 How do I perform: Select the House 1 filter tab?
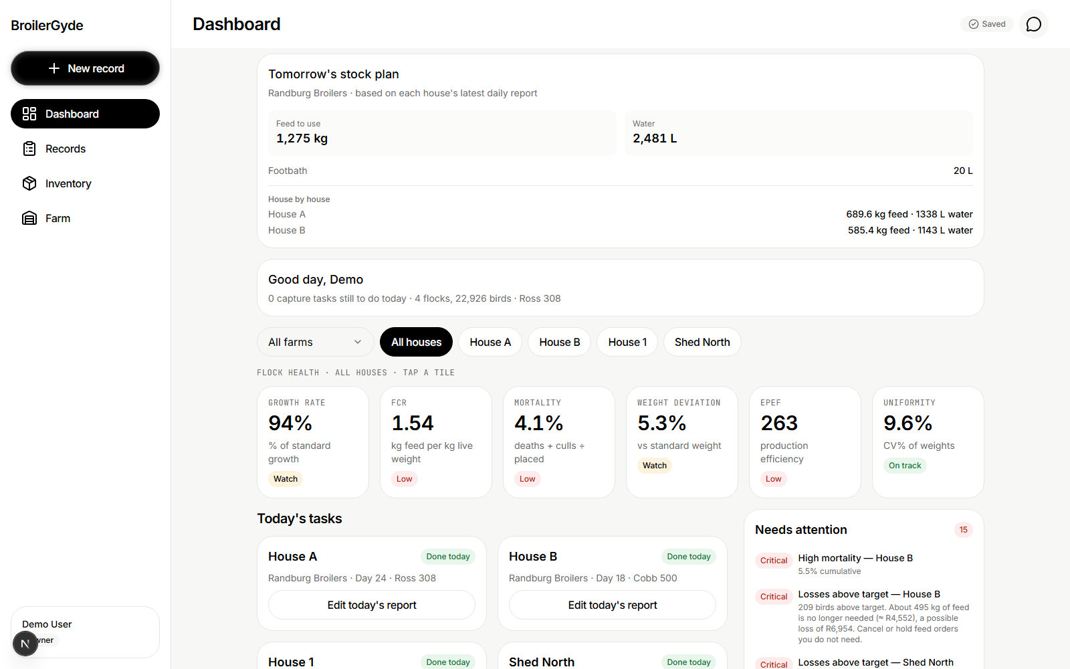tap(627, 342)
